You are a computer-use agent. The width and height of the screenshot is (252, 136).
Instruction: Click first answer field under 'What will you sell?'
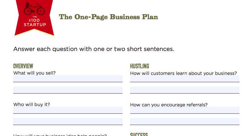tap(68, 78)
